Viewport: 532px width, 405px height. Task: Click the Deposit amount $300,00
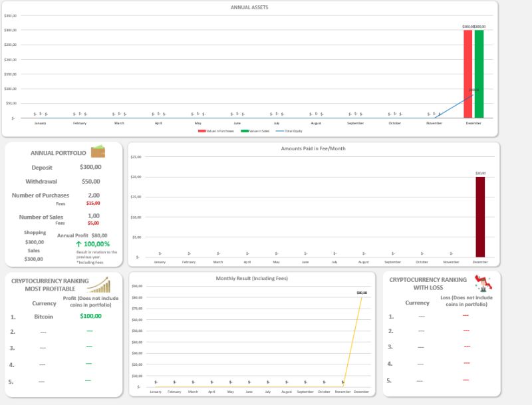pos(91,166)
